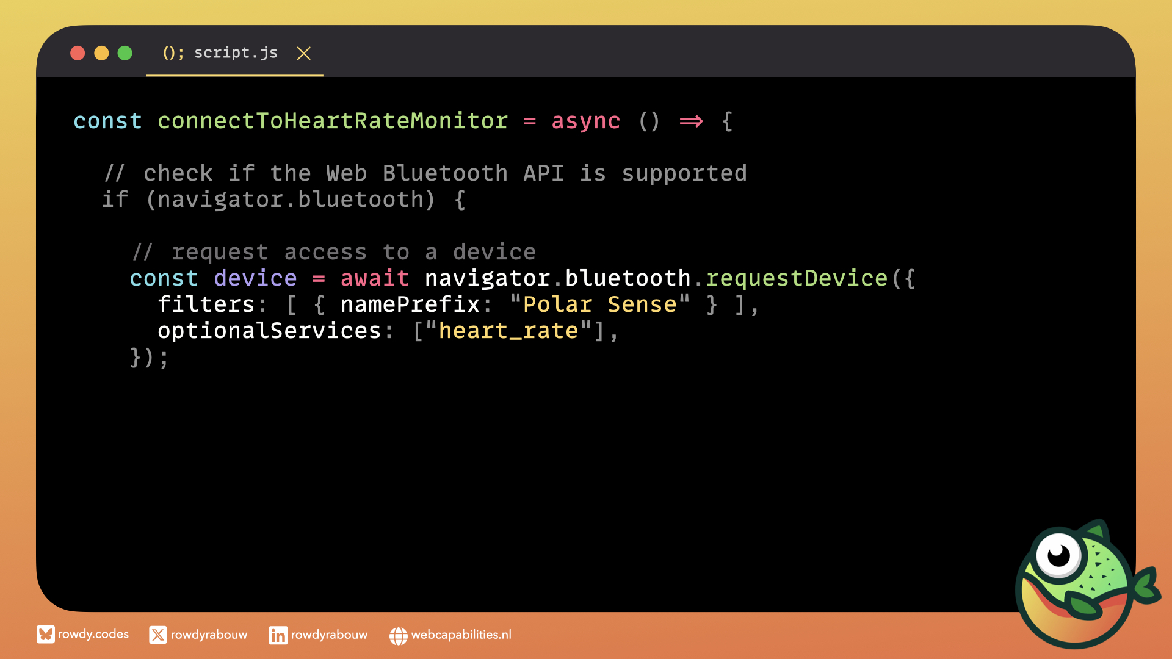1172x659 pixels.
Task: Click the "heart_rate" string in optionalServices
Action: [508, 331]
